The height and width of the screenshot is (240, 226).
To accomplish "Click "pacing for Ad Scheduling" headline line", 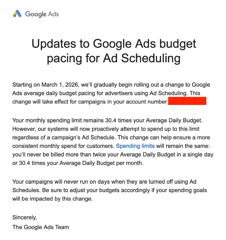I will pos(114,58).
